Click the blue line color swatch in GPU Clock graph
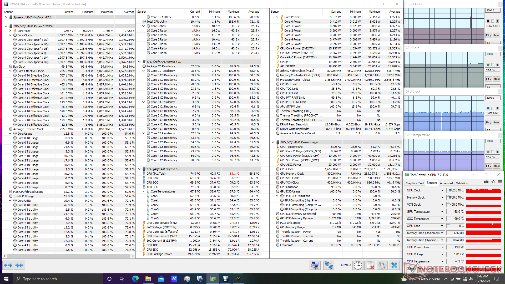This screenshot has width=505, height=284. point(488,108)
